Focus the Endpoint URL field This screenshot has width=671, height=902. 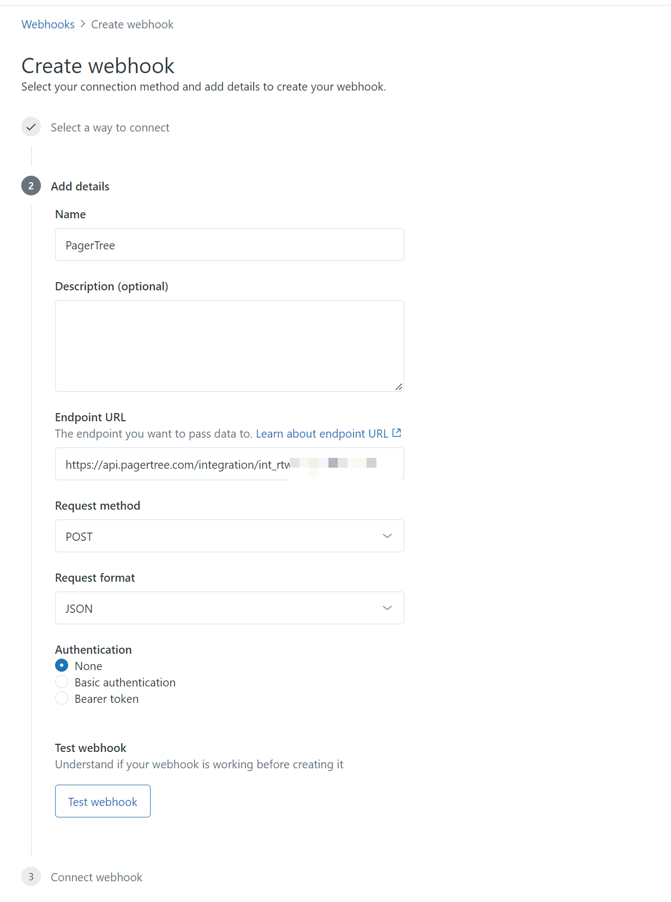pyautogui.click(x=229, y=464)
